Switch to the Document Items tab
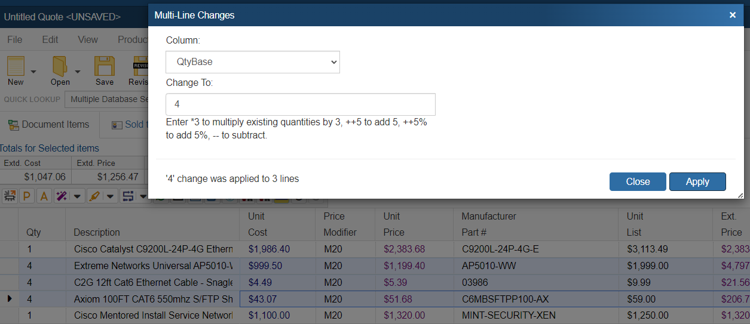The image size is (750, 324). tap(48, 124)
